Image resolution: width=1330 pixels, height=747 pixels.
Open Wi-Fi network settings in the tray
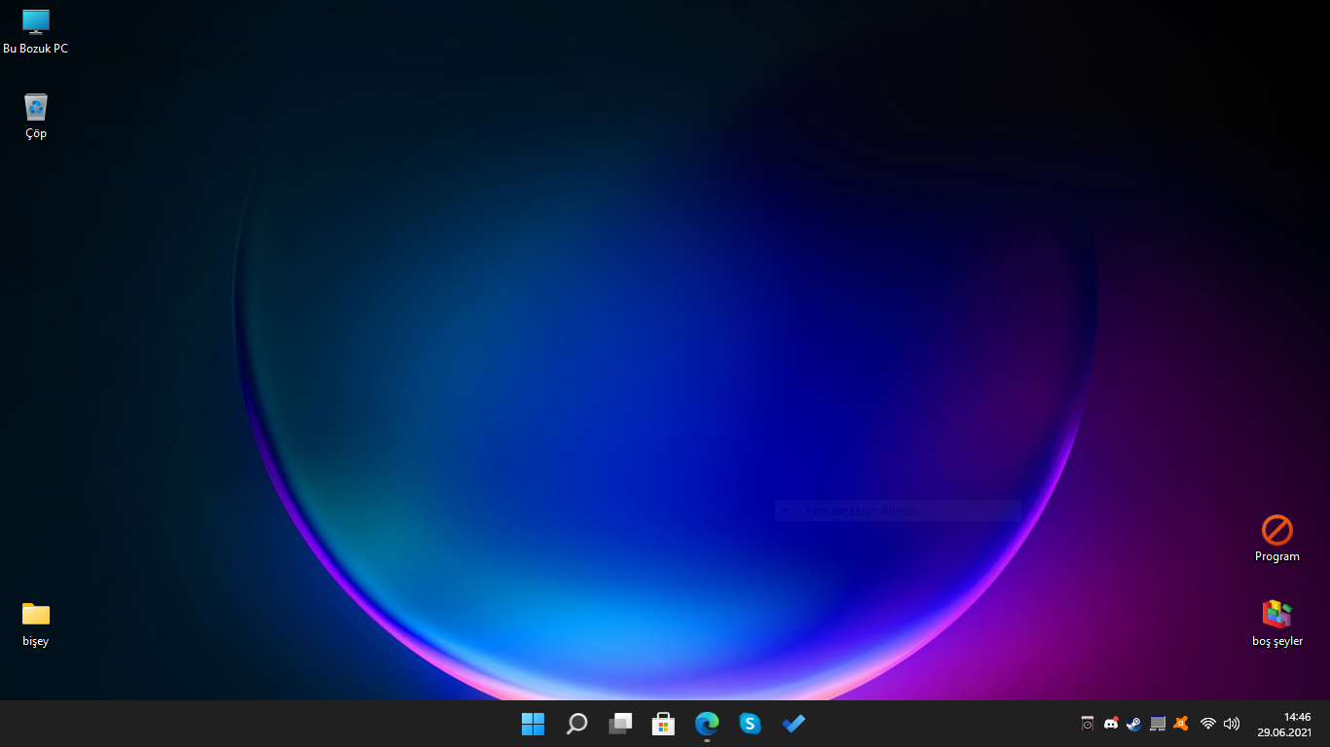(1208, 724)
